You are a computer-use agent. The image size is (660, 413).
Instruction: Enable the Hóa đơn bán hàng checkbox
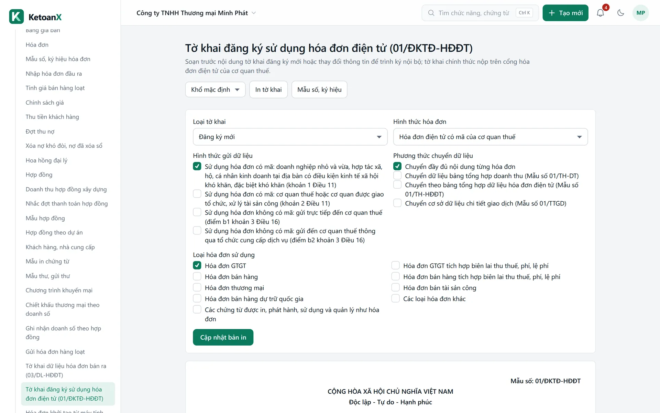[197, 276]
